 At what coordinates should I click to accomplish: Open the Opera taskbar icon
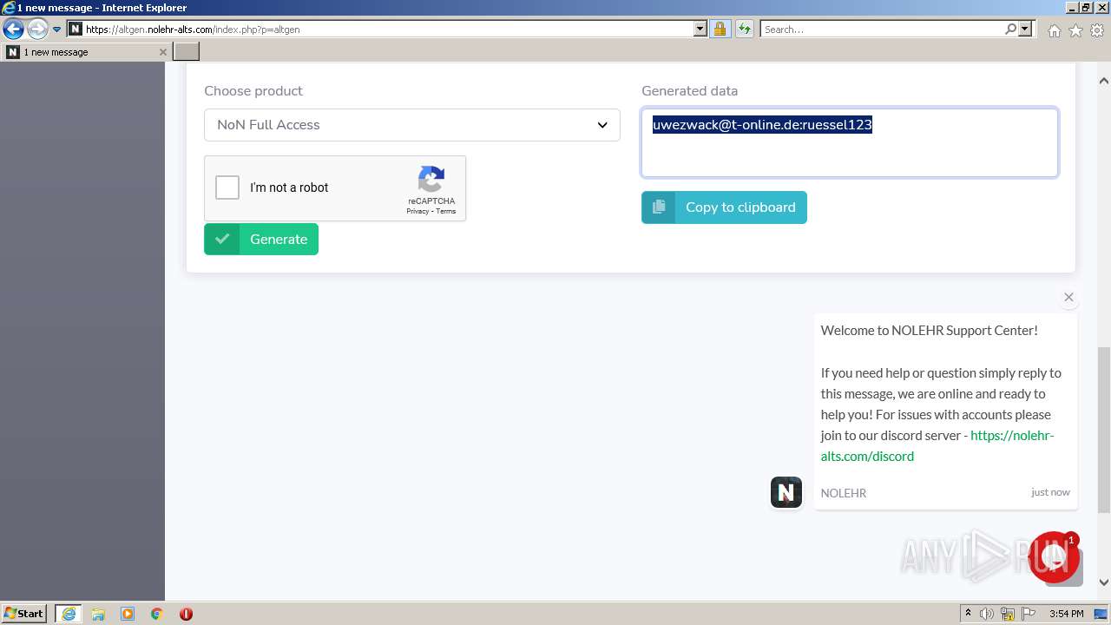(x=186, y=614)
